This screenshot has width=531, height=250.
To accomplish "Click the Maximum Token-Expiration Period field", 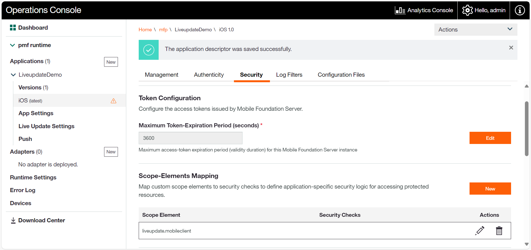I will pos(190,138).
